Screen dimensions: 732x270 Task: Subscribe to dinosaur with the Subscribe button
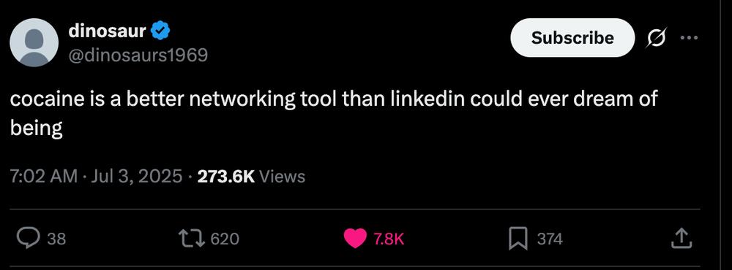(572, 38)
